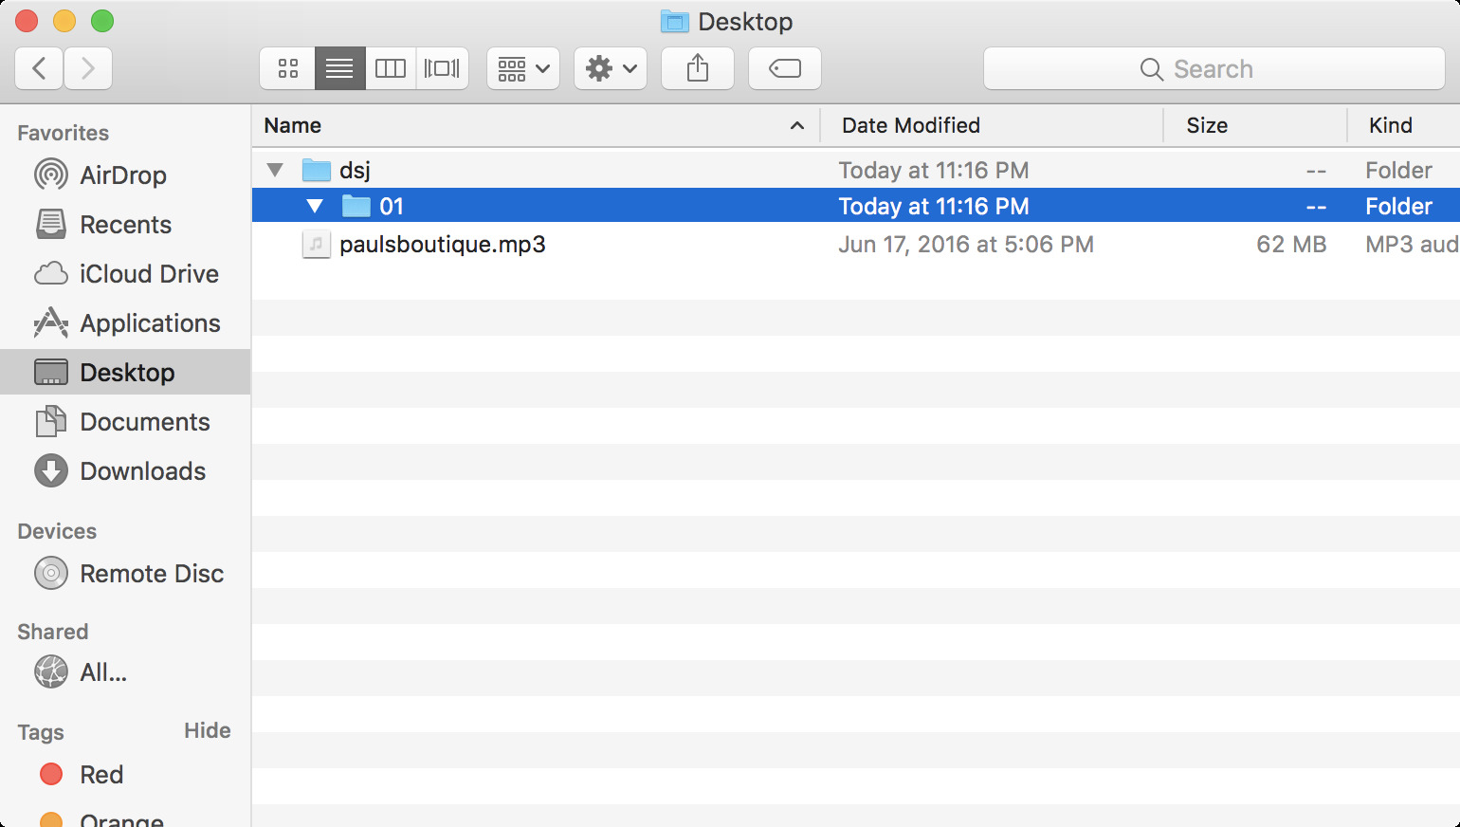Click the Share toolbar button
This screenshot has height=827, width=1460.
coord(698,68)
